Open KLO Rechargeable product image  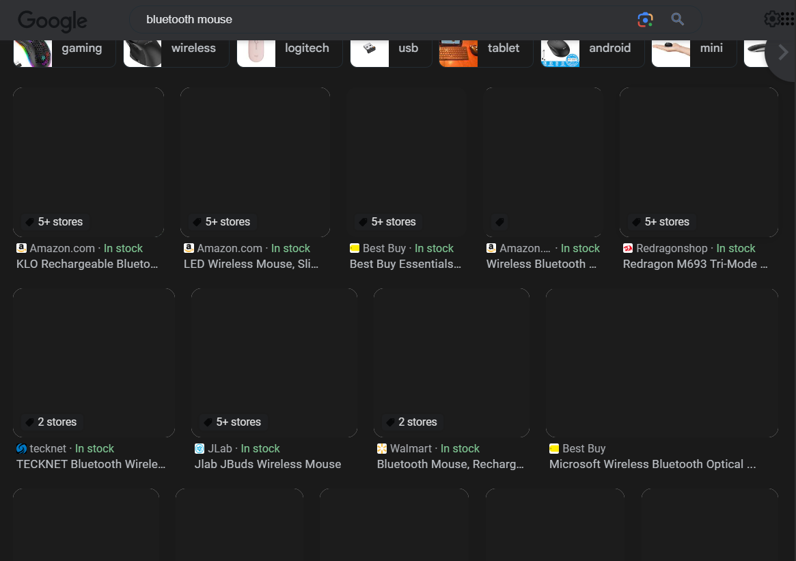click(x=88, y=162)
